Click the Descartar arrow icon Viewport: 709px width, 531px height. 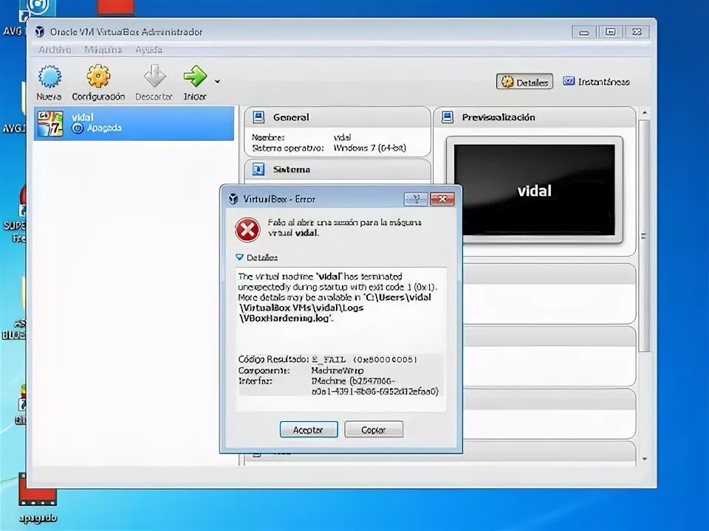(154, 75)
